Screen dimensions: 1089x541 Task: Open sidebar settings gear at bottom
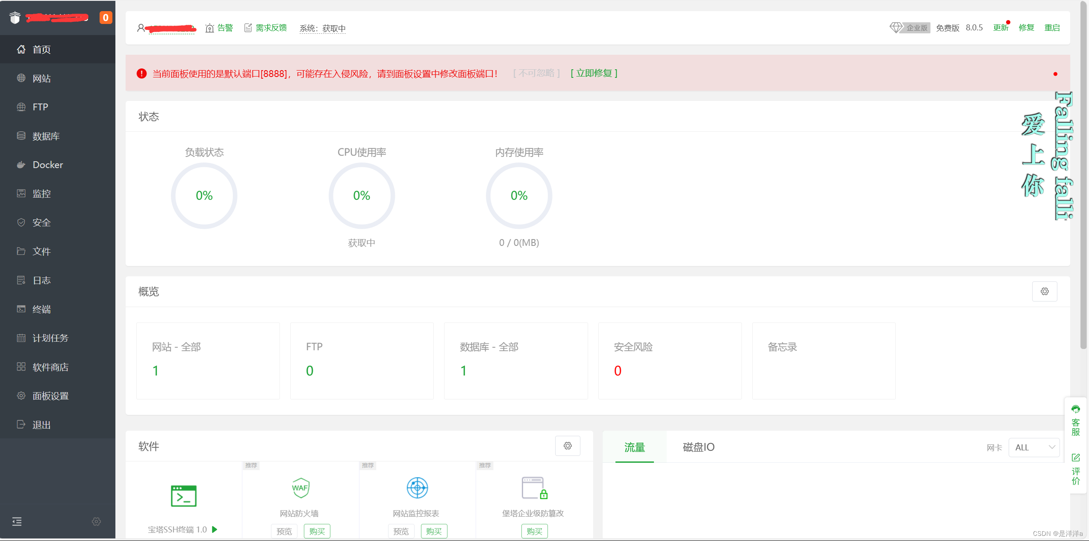tap(97, 521)
